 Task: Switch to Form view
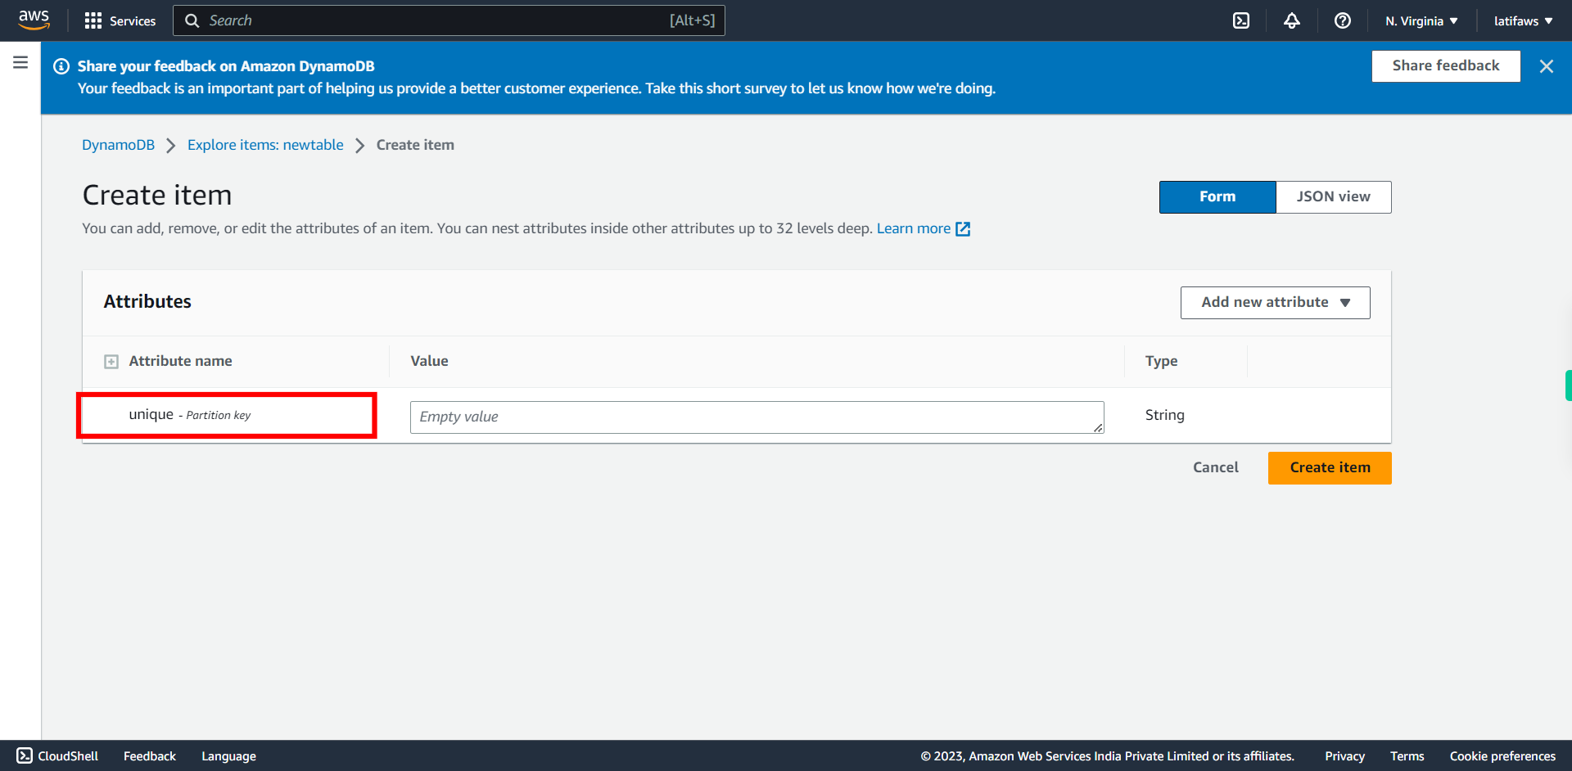coord(1217,196)
